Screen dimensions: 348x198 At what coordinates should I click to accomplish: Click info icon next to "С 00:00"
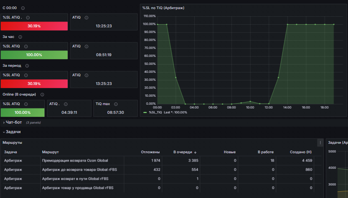[23, 8]
